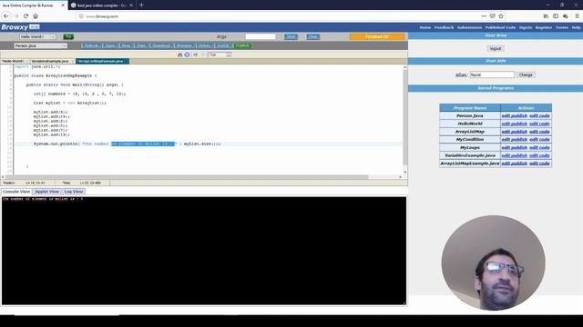Go to the browser home page icon
The width and height of the screenshot is (583, 327).
pos(36,16)
